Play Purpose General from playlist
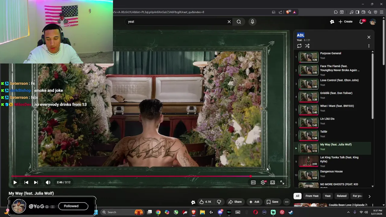This screenshot has height=217, width=386. point(333,57)
